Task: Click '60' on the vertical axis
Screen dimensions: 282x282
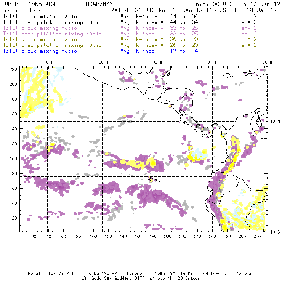Action: tap(15, 188)
